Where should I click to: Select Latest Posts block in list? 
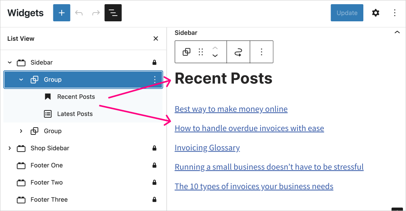click(75, 113)
